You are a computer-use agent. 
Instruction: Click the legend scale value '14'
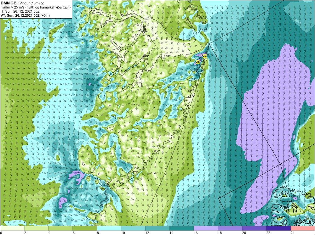[172, 233]
